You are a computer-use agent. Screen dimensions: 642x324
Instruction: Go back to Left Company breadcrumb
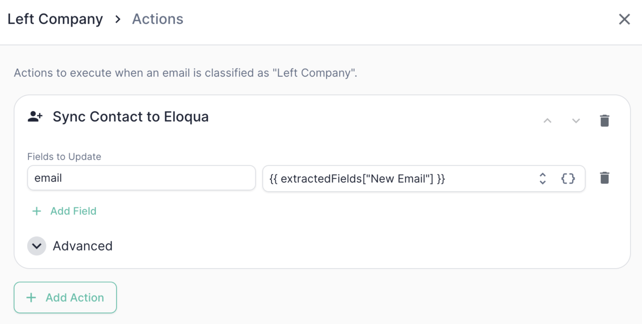tap(55, 19)
